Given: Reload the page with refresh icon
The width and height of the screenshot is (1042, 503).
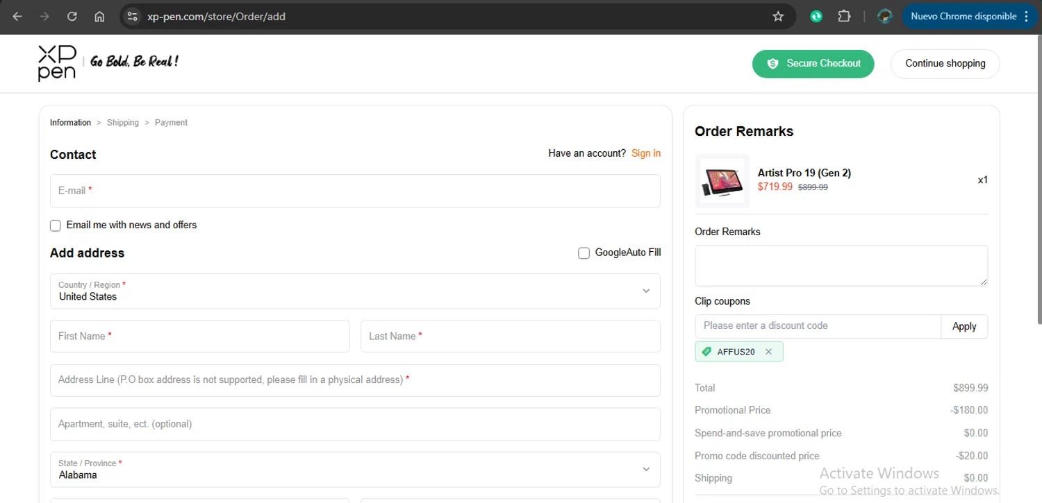Looking at the screenshot, I should click(x=72, y=17).
